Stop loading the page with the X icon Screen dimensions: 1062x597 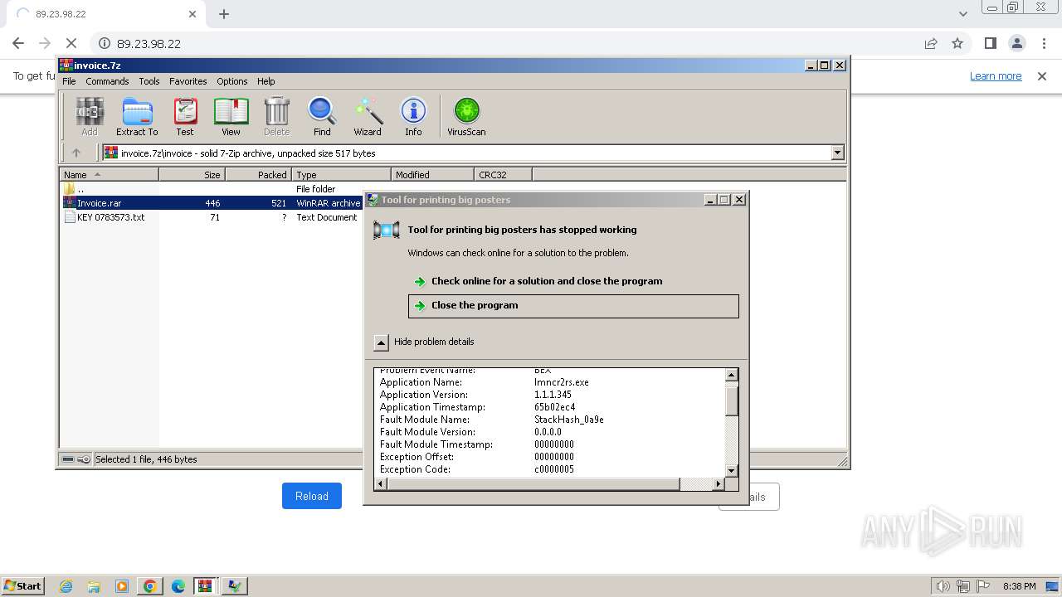(71, 43)
